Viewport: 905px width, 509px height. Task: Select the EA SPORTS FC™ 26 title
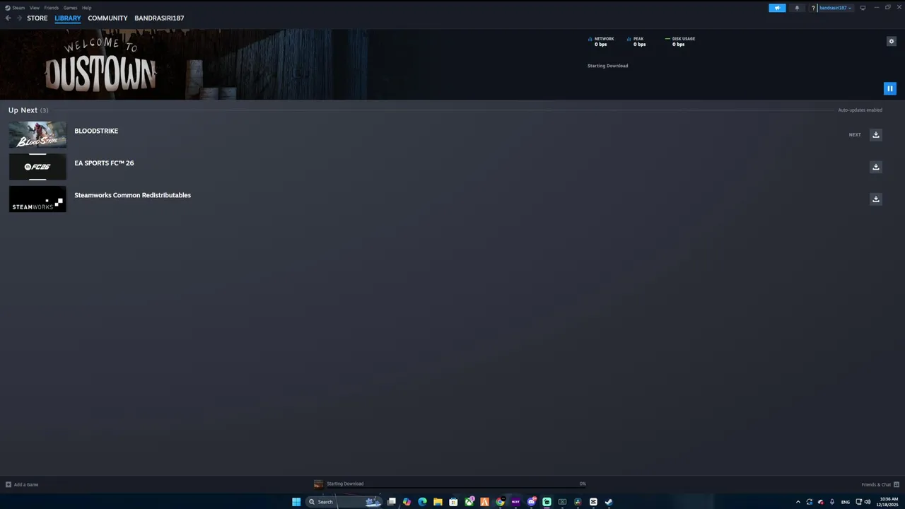[104, 163]
